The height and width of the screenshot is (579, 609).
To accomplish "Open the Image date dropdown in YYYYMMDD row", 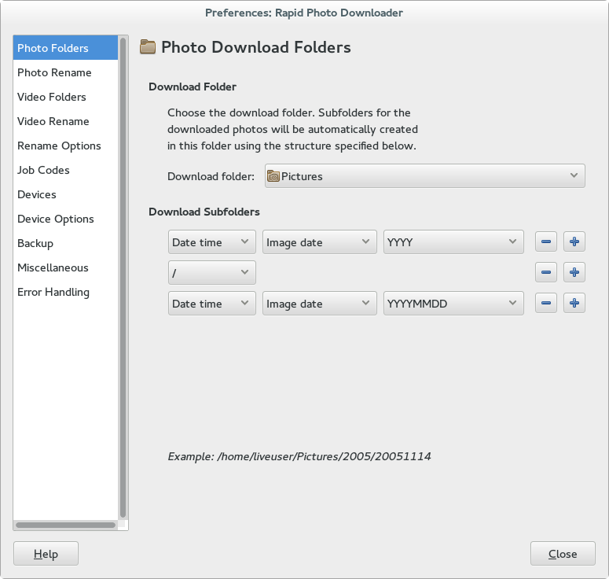I will click(319, 304).
